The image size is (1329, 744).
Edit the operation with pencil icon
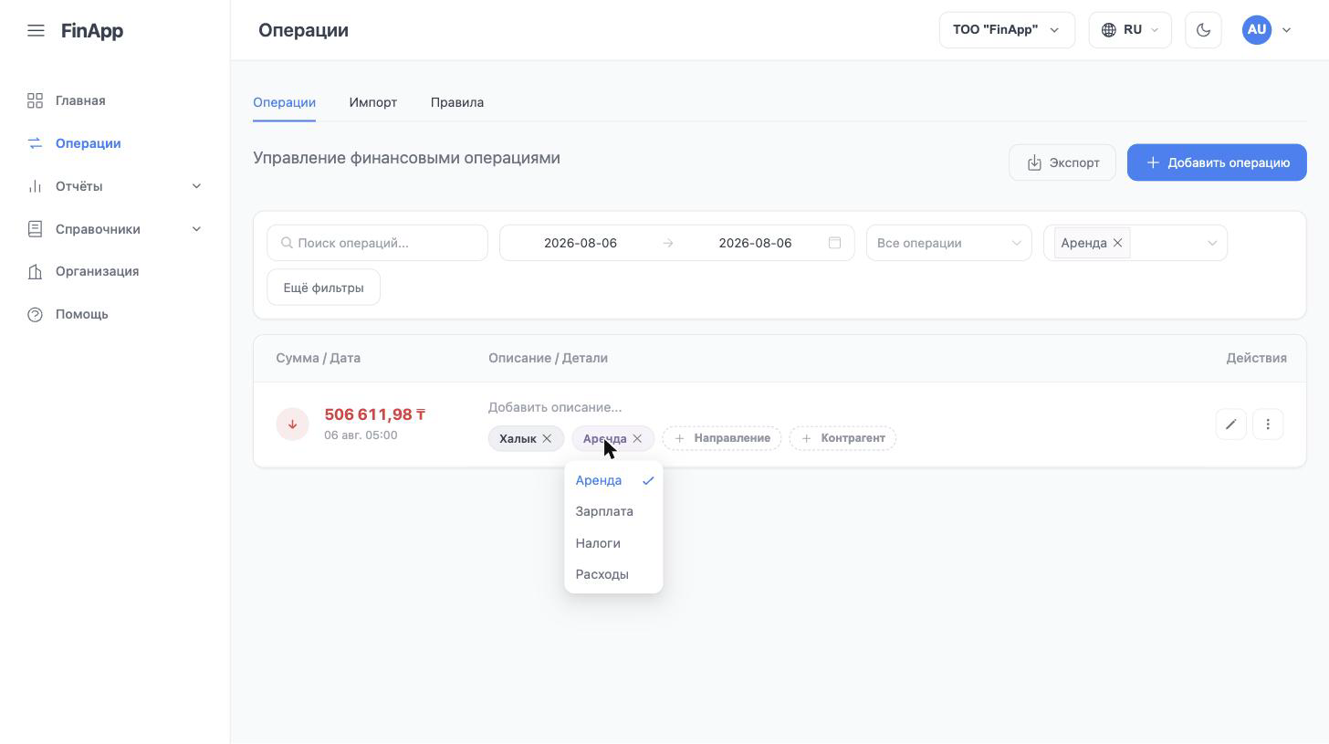pyautogui.click(x=1230, y=424)
